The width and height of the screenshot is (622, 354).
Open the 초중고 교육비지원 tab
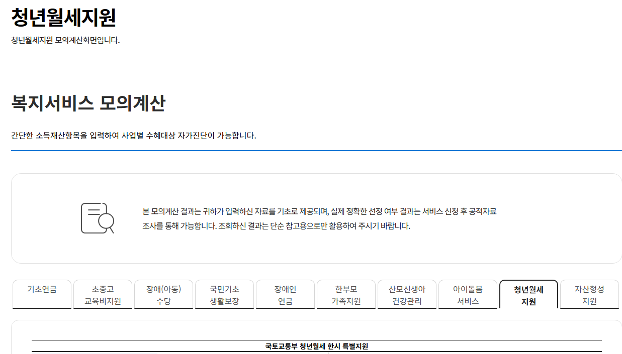coord(103,294)
